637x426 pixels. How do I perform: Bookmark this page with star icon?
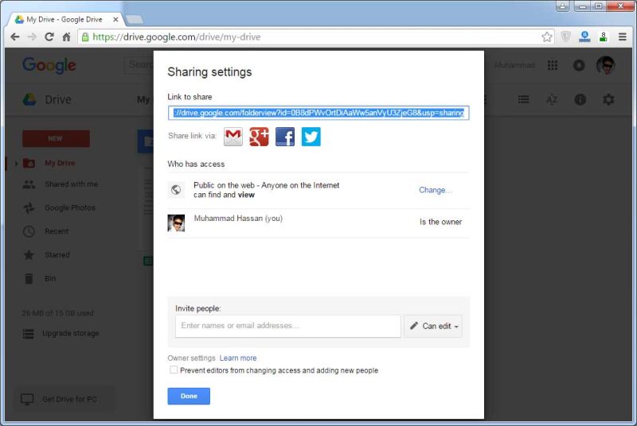547,37
